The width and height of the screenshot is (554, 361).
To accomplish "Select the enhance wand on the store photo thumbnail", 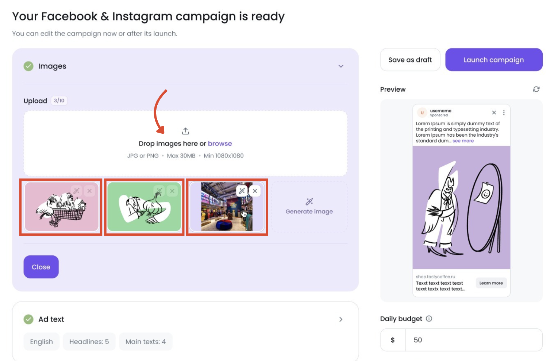I will (242, 191).
